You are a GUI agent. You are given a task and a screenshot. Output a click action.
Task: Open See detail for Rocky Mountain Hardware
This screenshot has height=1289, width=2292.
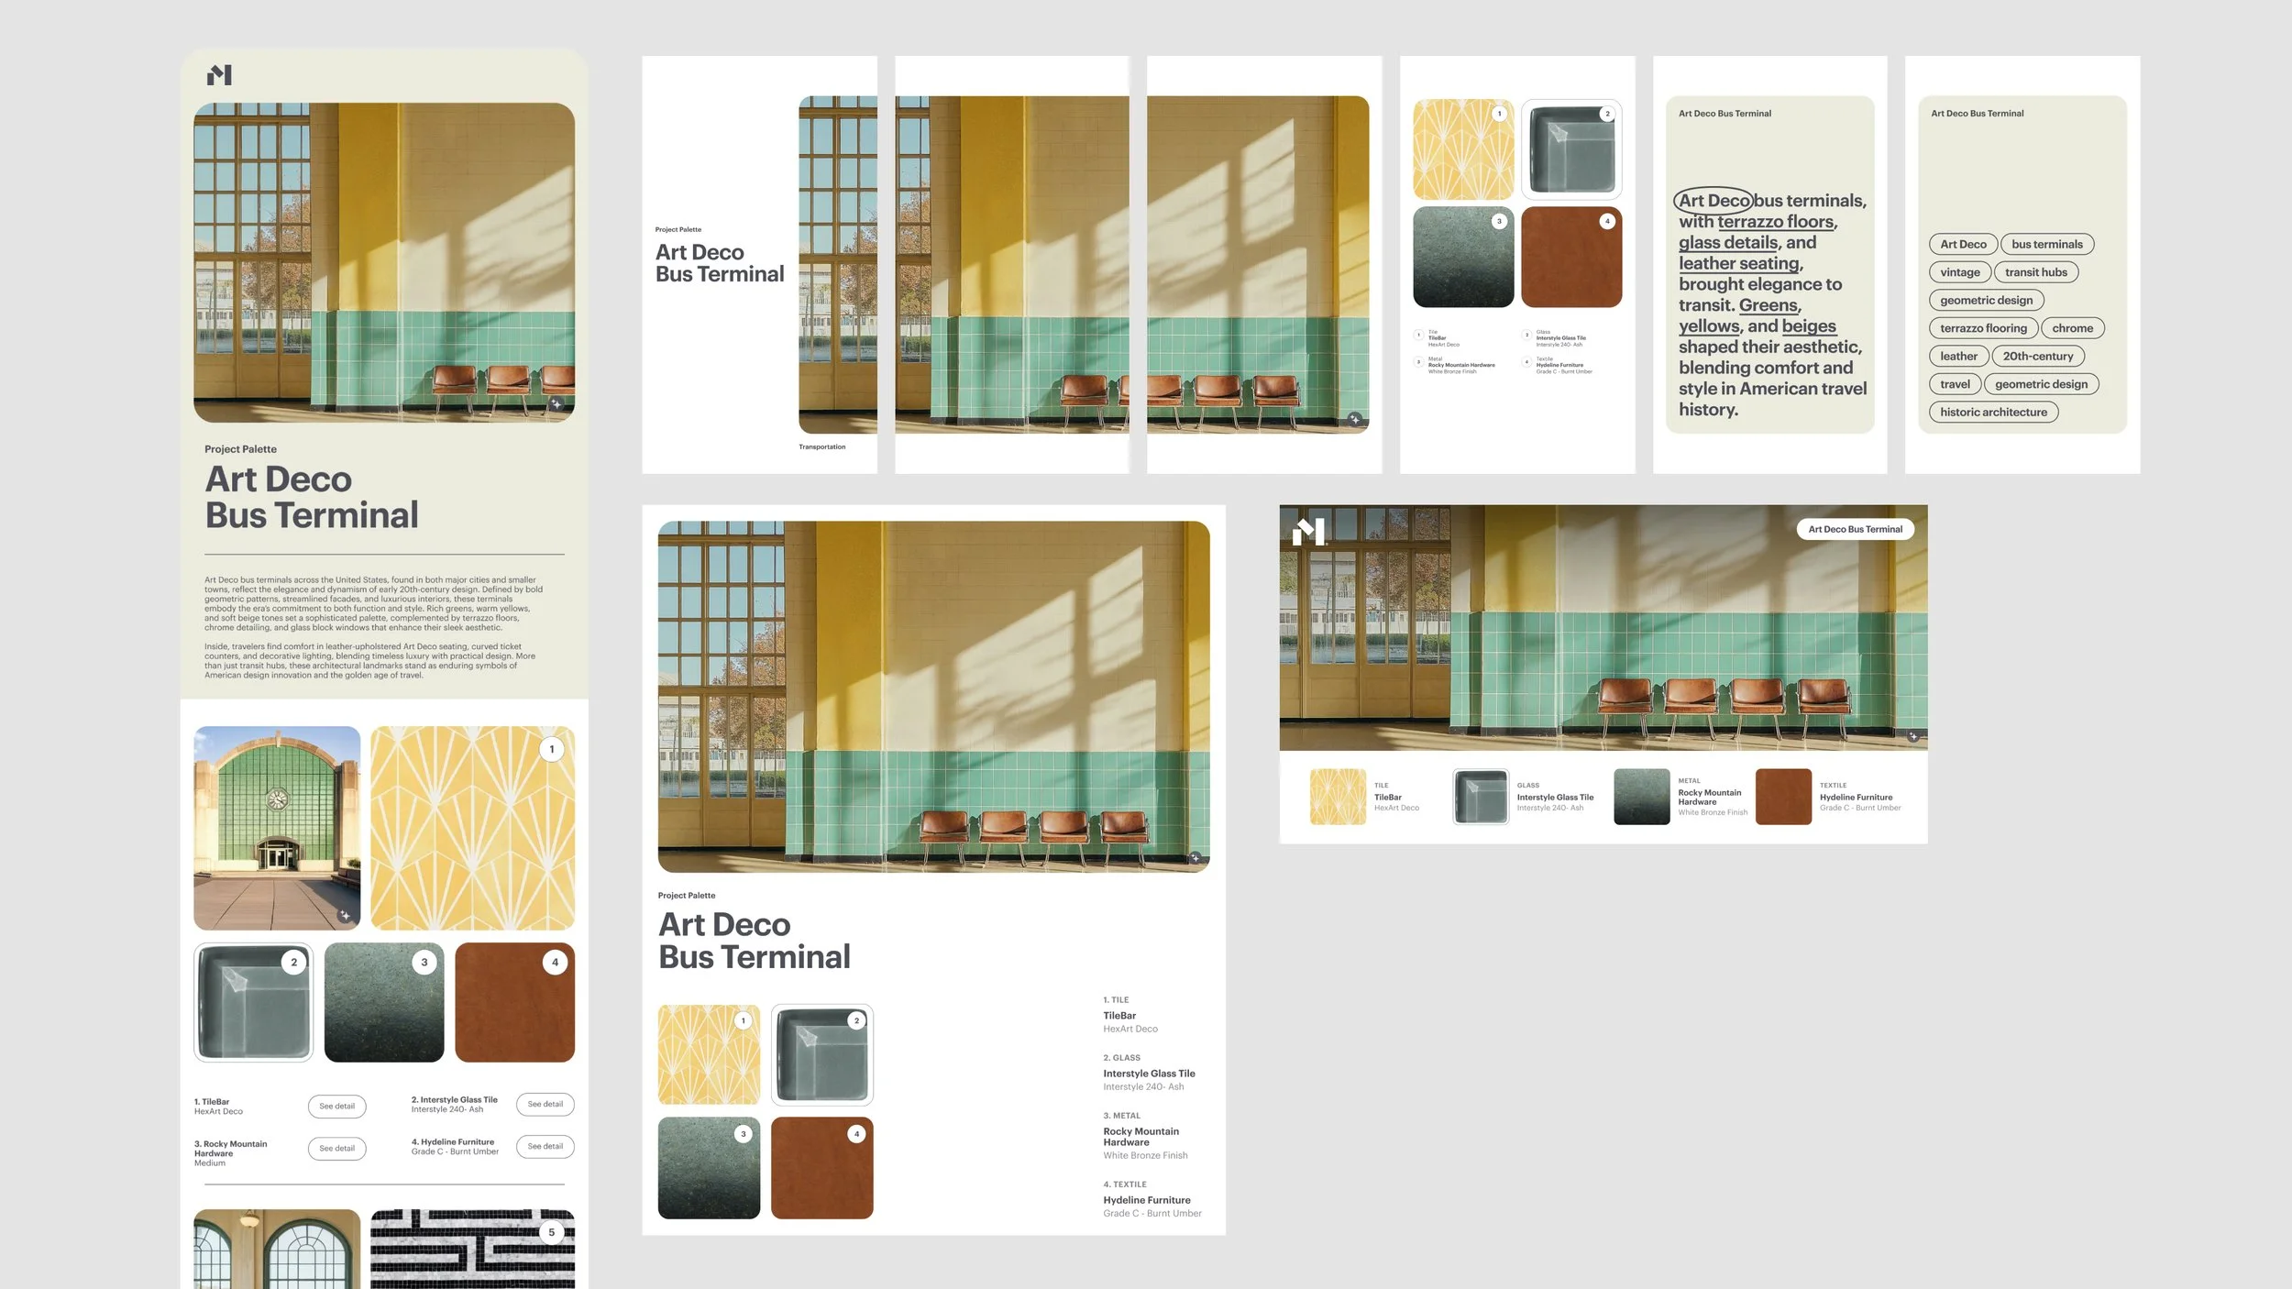(x=336, y=1148)
